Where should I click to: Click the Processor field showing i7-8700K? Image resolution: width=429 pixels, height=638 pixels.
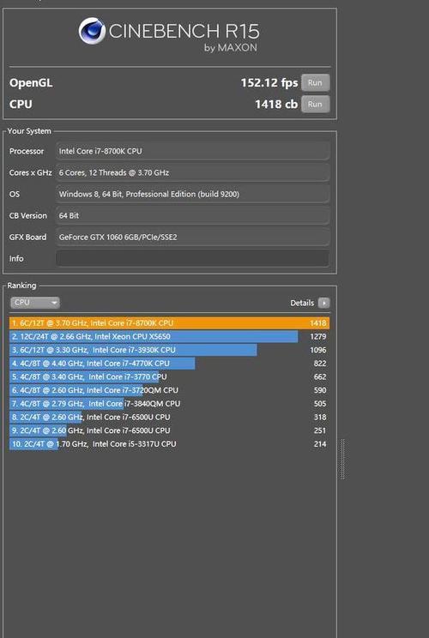192,151
